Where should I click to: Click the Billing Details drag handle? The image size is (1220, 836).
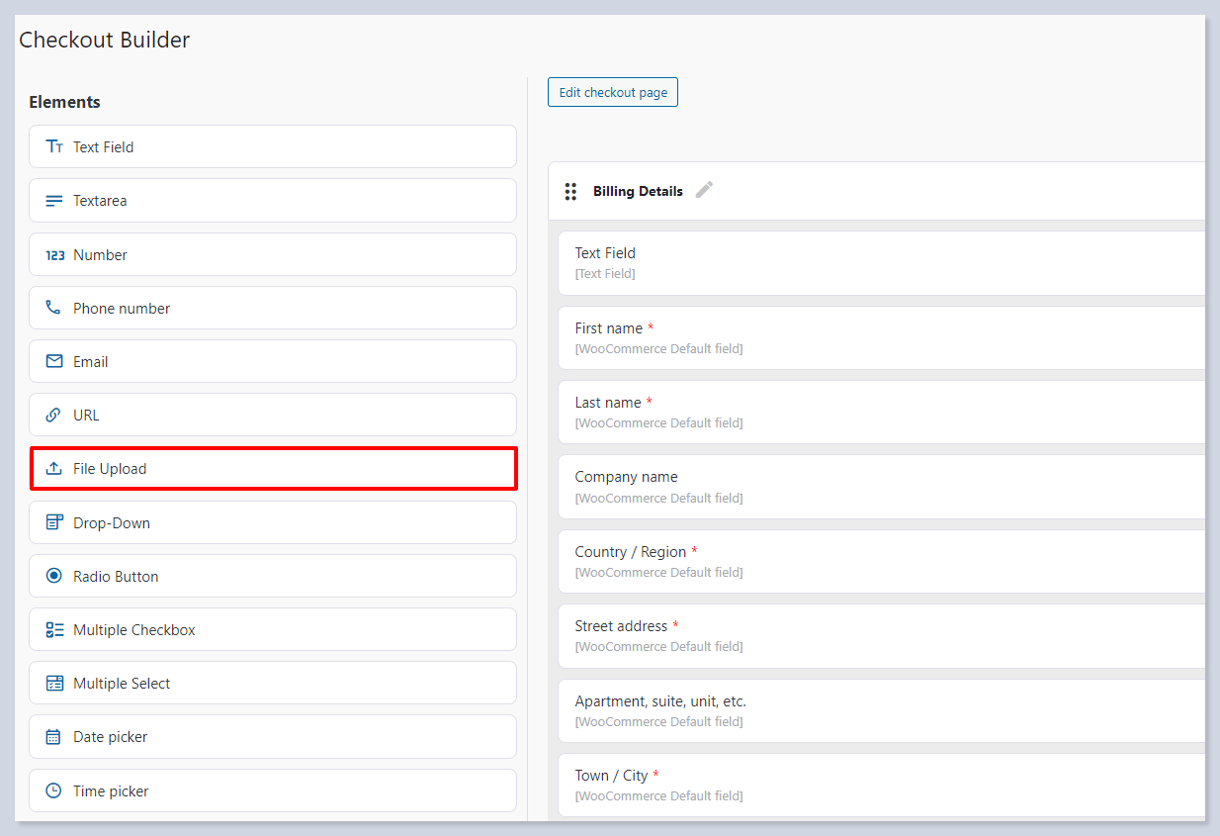[x=570, y=191]
